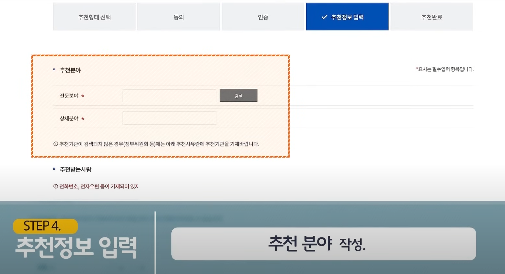Open the 동의 step tab
The image size is (505, 274).
[178, 17]
